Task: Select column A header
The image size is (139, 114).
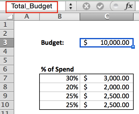Action: 27,17
